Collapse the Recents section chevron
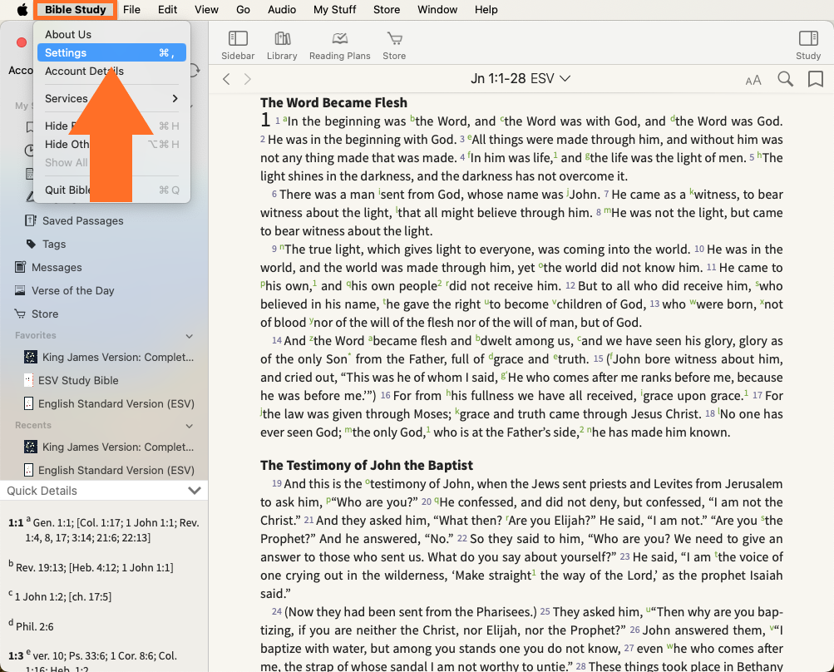This screenshot has height=672, width=834. (x=190, y=426)
